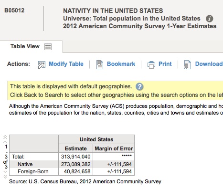
Task: Click the Modify Table pencil icon
Action: [42, 65]
